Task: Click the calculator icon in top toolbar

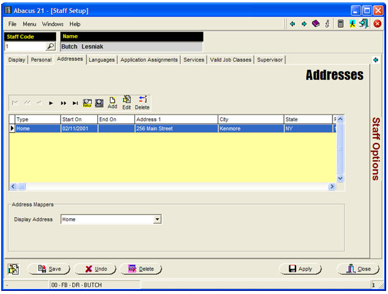Action: (341, 24)
